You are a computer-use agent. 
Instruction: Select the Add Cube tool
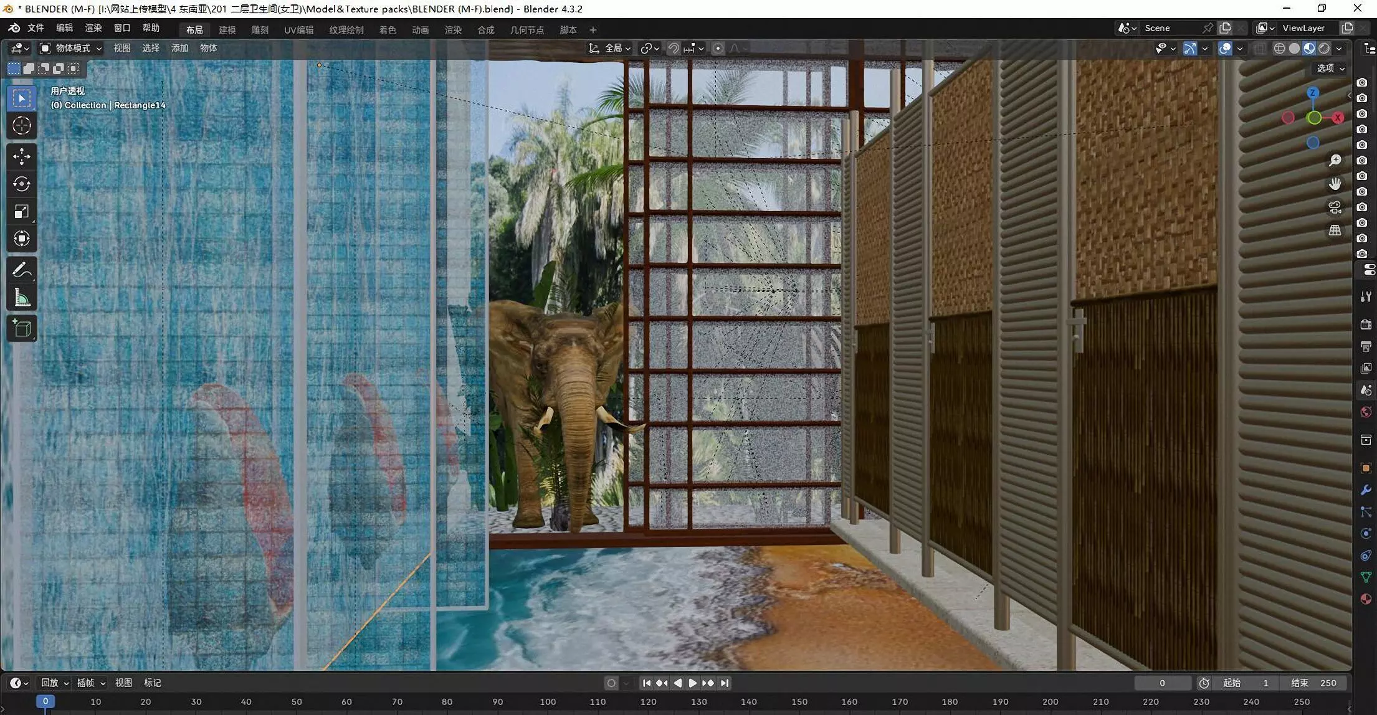(x=22, y=328)
